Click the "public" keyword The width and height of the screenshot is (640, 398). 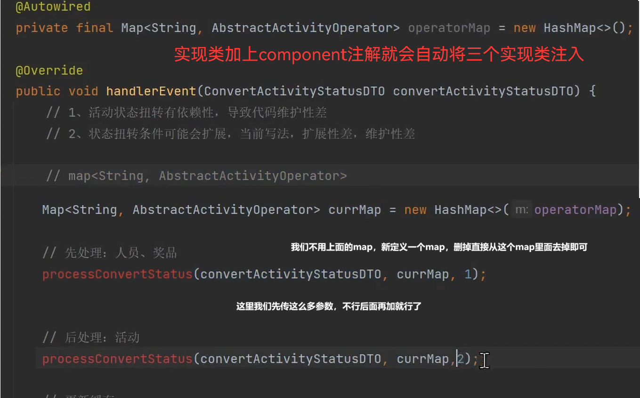point(38,91)
